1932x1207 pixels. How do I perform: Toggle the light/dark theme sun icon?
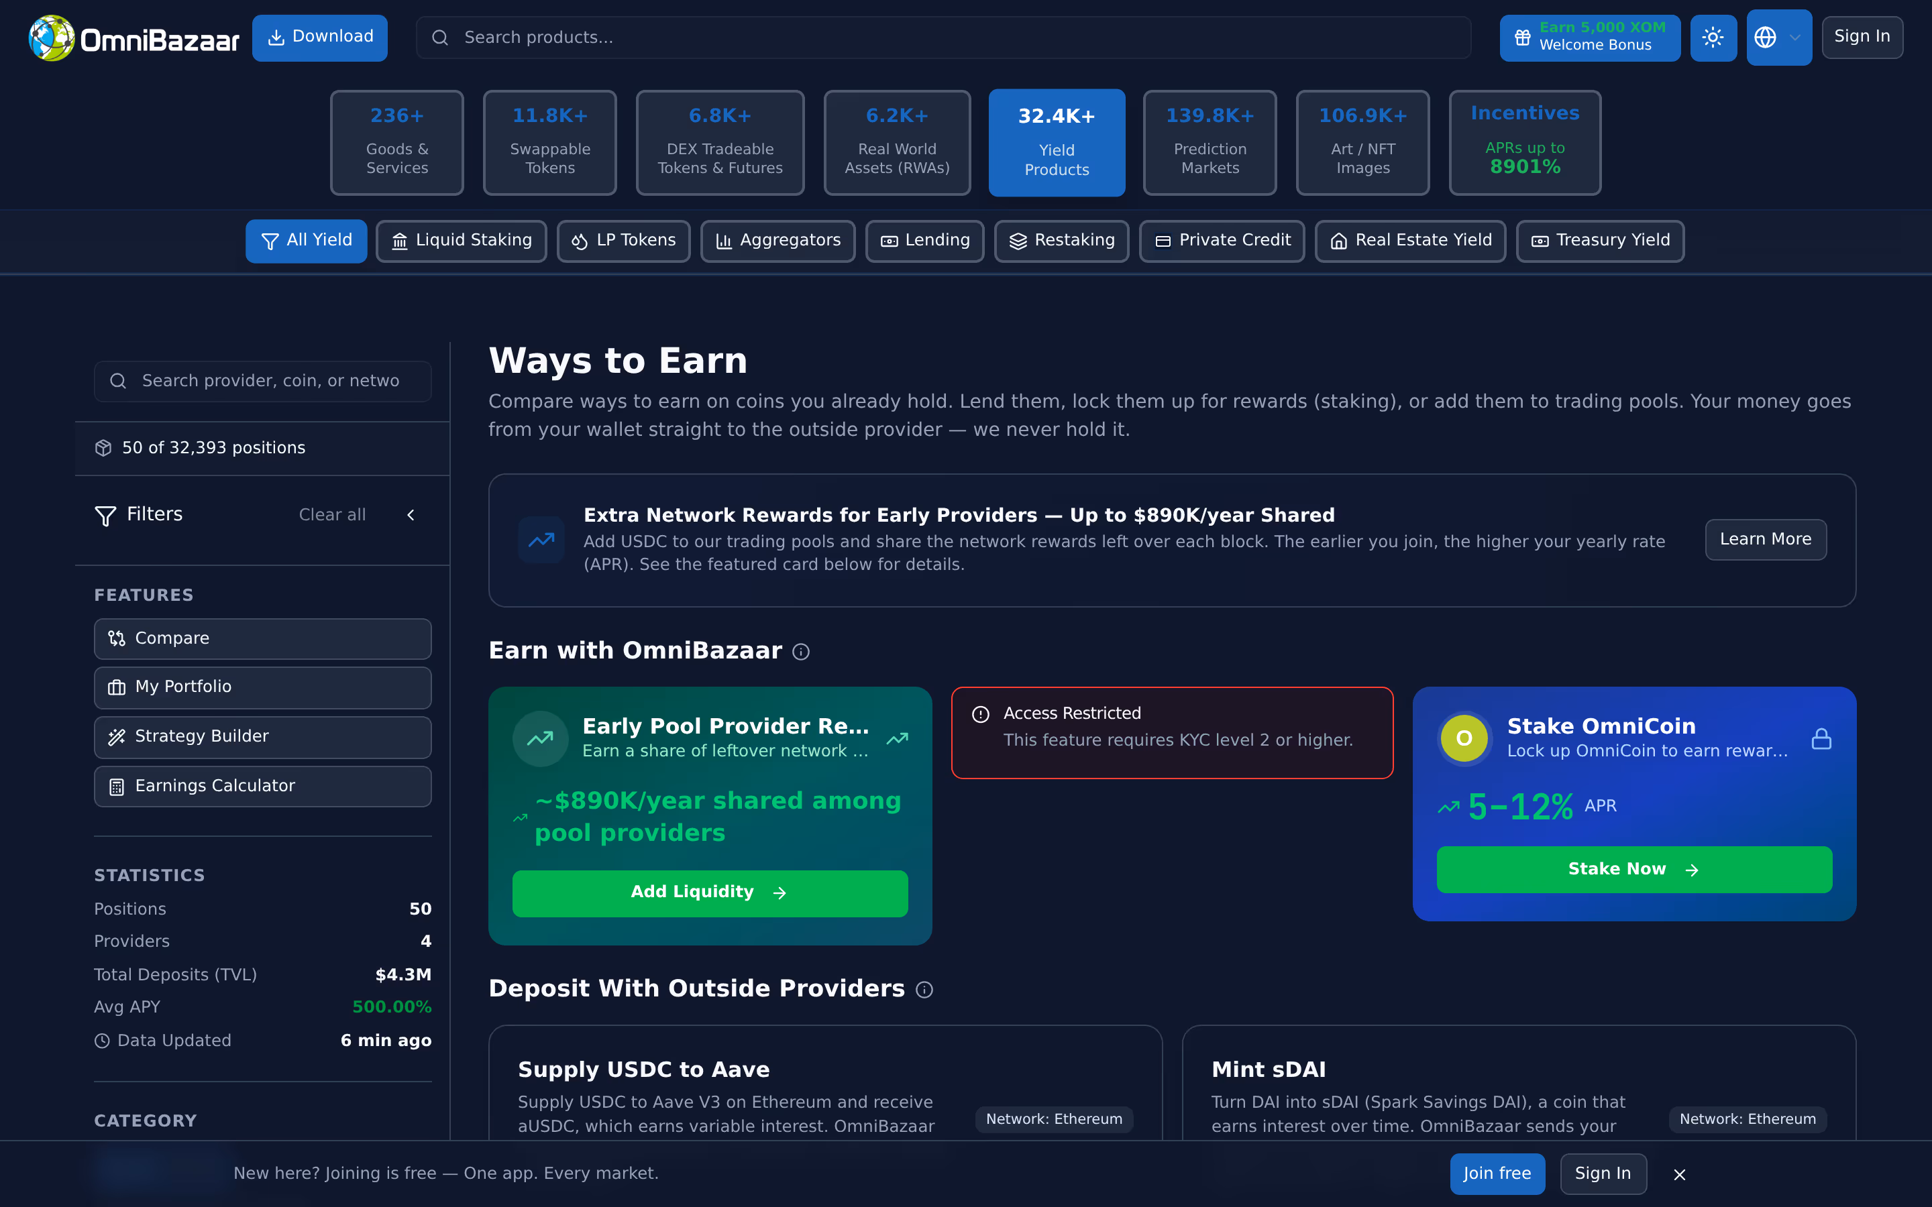coord(1713,38)
